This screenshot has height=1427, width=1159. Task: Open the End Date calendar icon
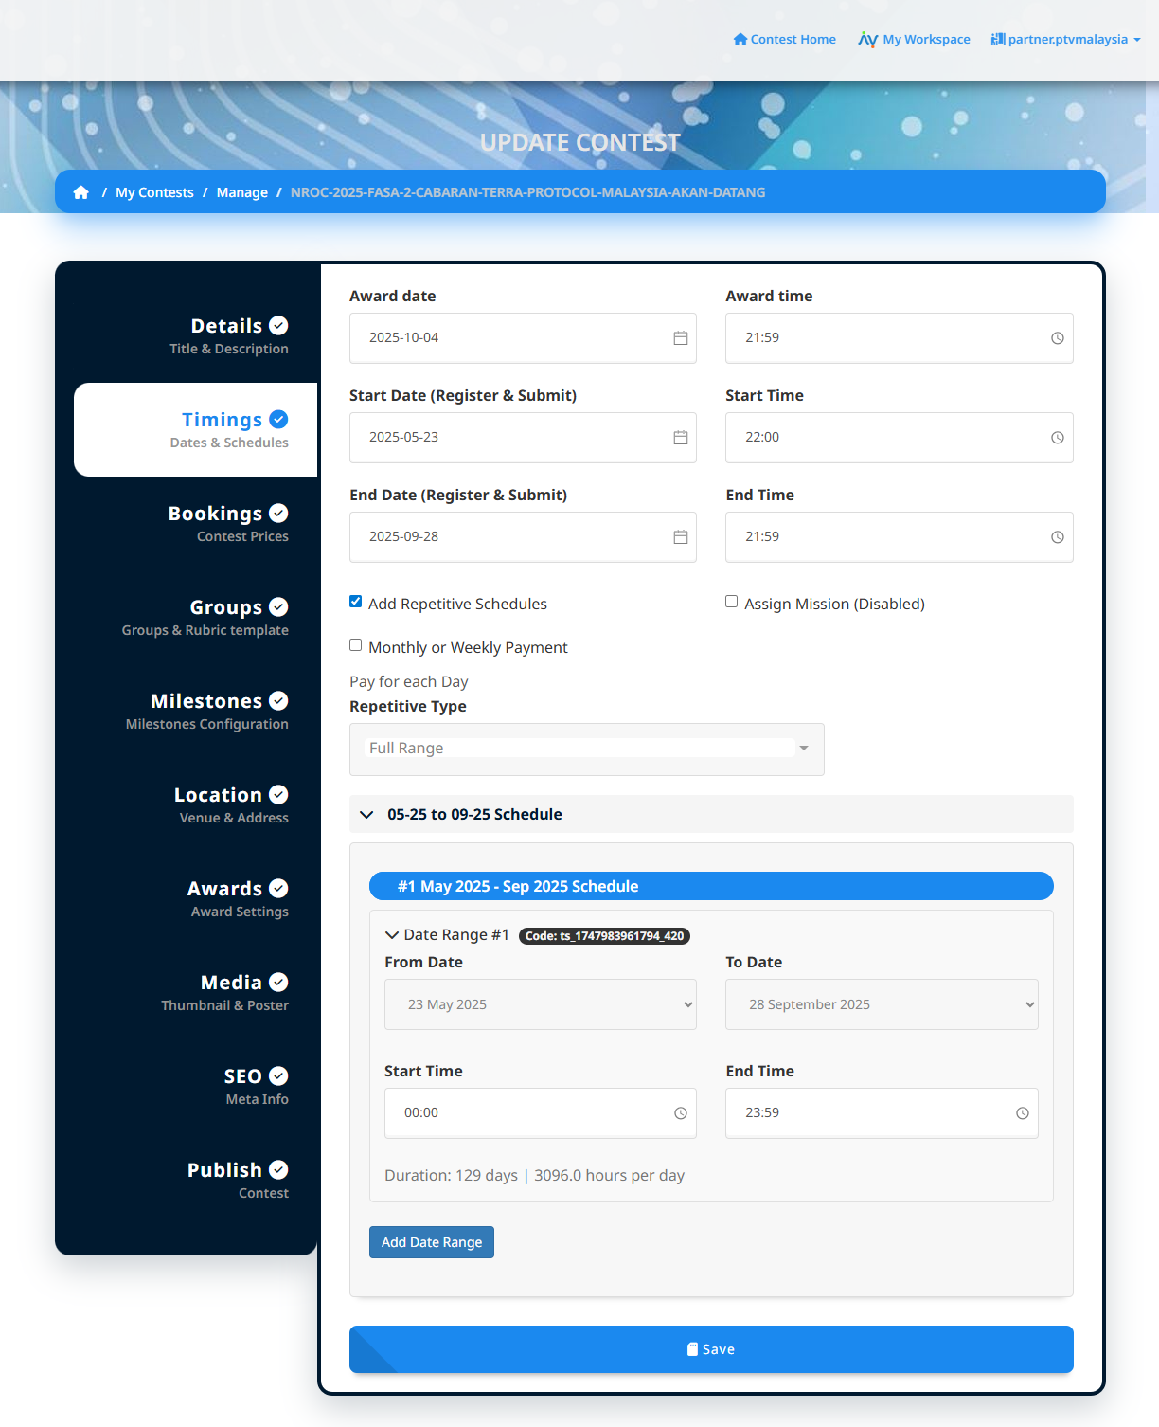680,537
